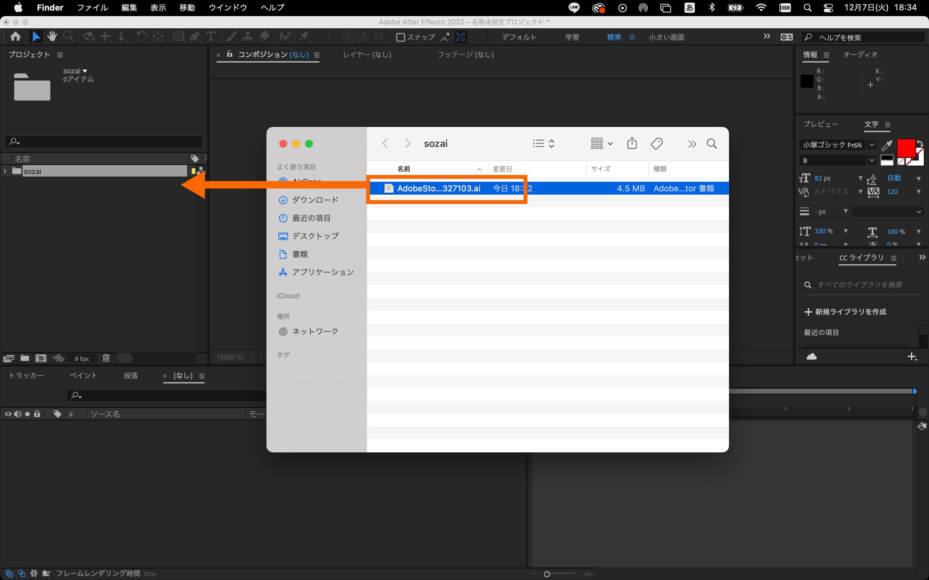Select the Pen tool

point(195,37)
